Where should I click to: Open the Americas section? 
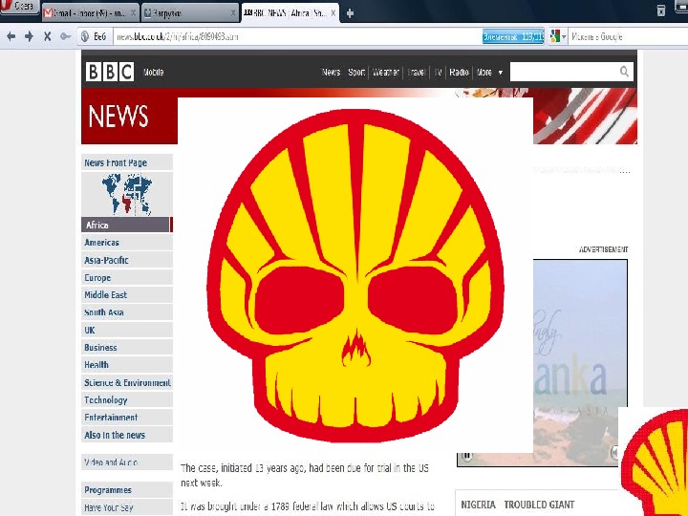click(127, 242)
